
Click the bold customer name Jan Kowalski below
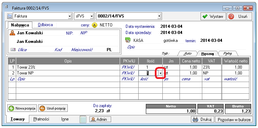point(30,42)
